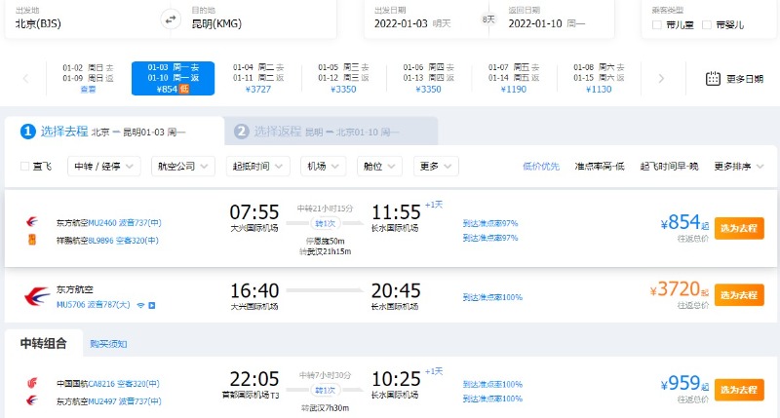
Task: Click 选为去程 for the ¥959 flight
Action: (x=739, y=390)
